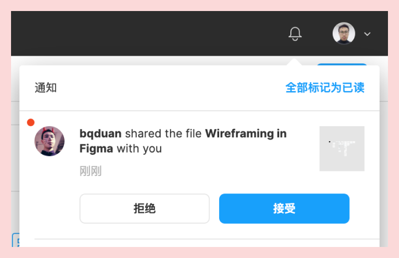Click the empty space right of the 接受 button
Image resolution: width=399 pixels, height=258 pixels.
(364, 208)
